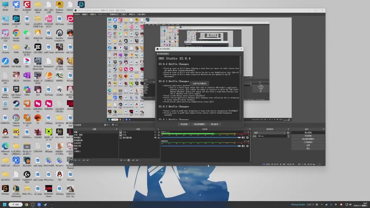
Task: Click Skip Version in update dialog
Action: [215, 124]
